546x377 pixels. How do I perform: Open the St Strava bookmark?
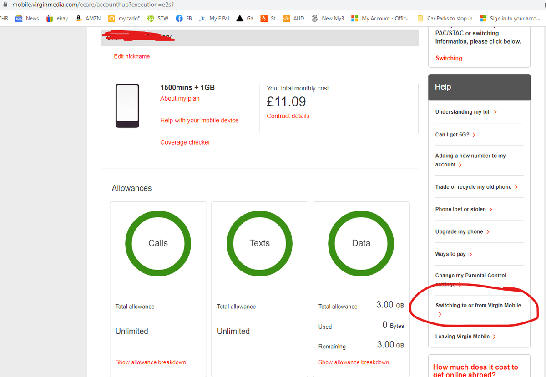pos(268,19)
